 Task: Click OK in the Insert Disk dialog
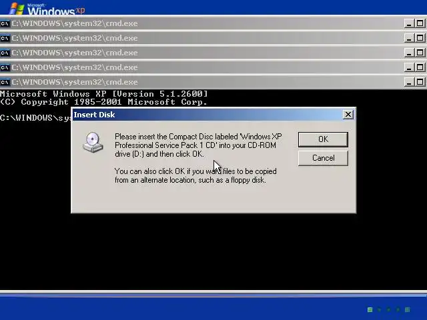point(323,139)
